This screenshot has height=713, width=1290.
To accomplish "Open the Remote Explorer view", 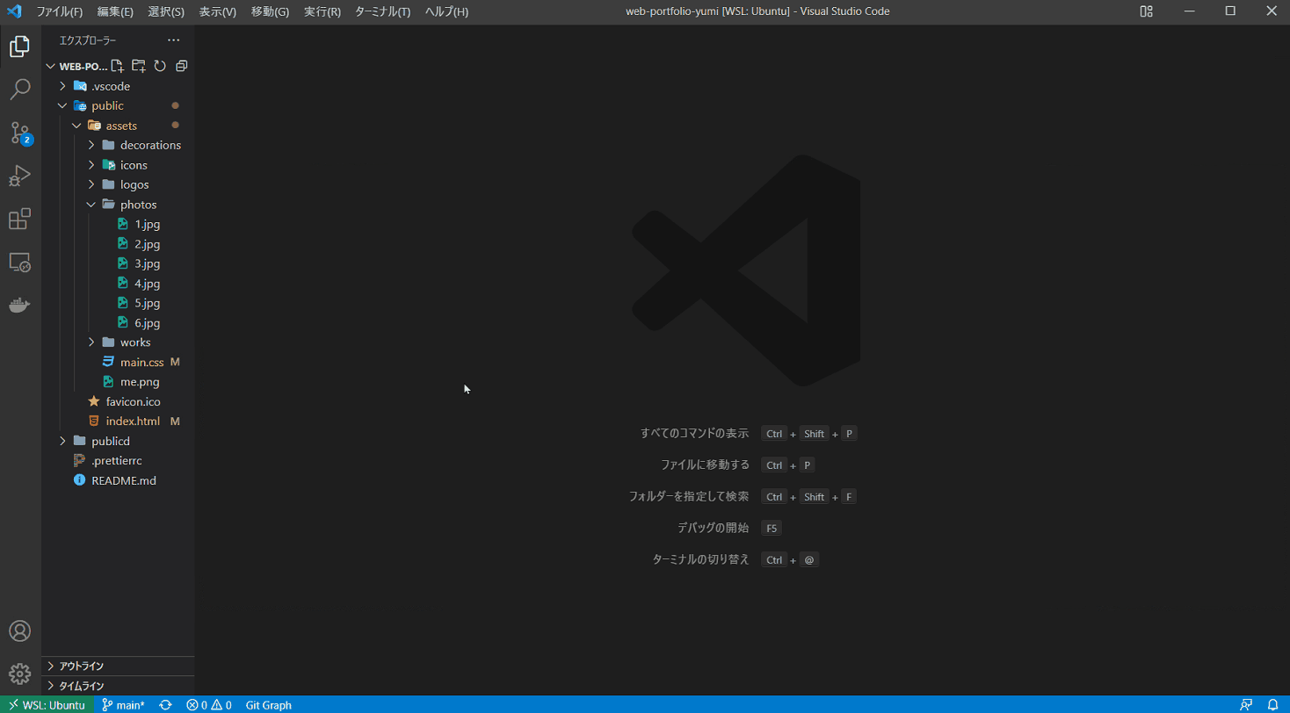I will [20, 262].
